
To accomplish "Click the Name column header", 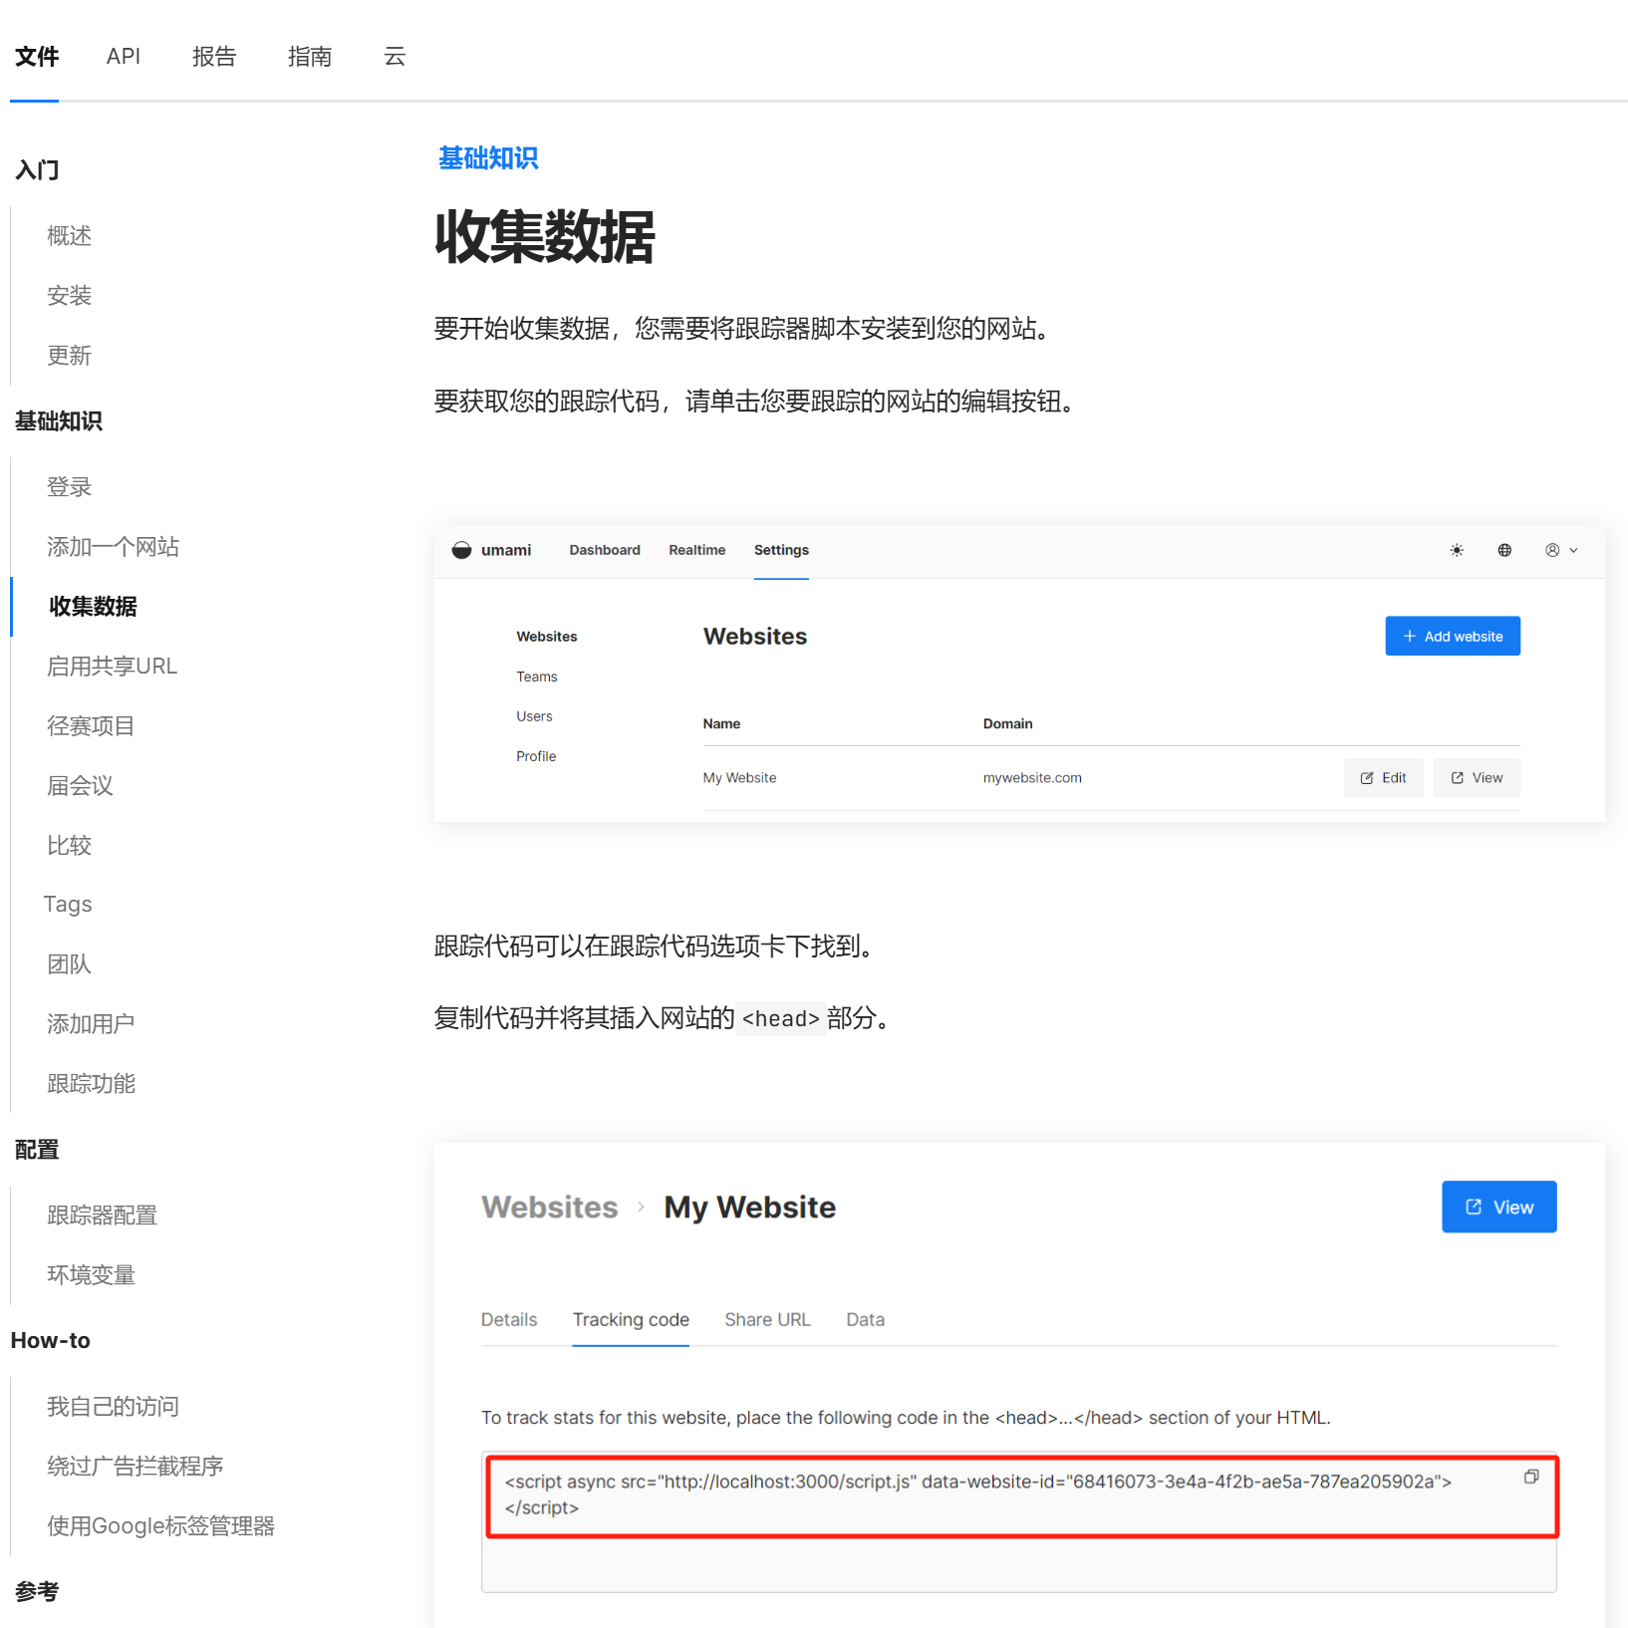I will tap(721, 724).
